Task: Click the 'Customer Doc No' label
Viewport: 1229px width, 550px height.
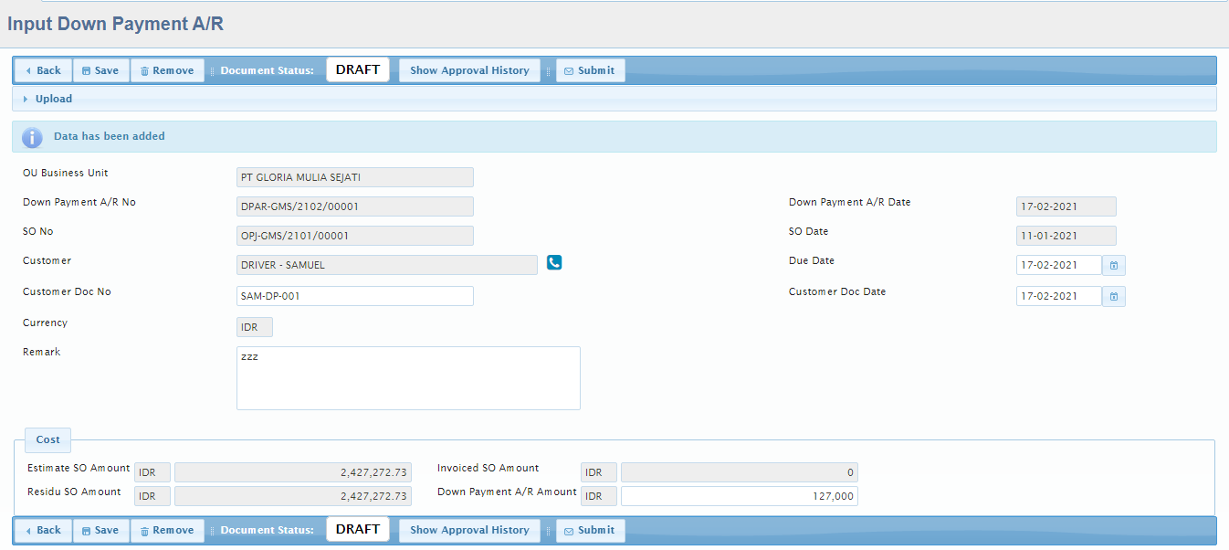Action: click(67, 292)
